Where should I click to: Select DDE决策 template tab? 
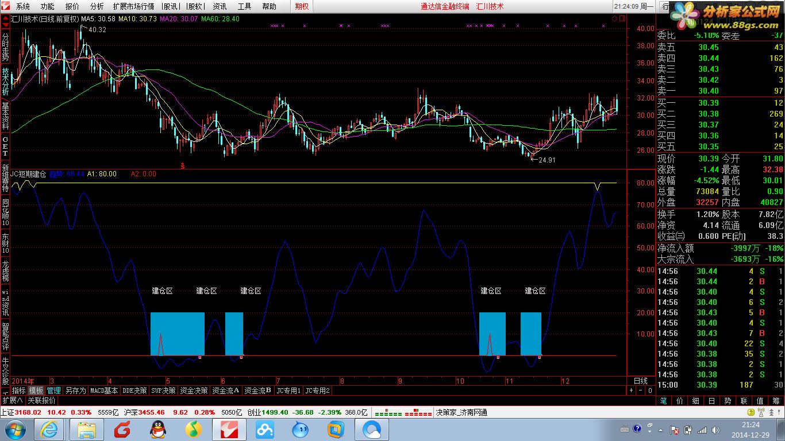pyautogui.click(x=135, y=390)
